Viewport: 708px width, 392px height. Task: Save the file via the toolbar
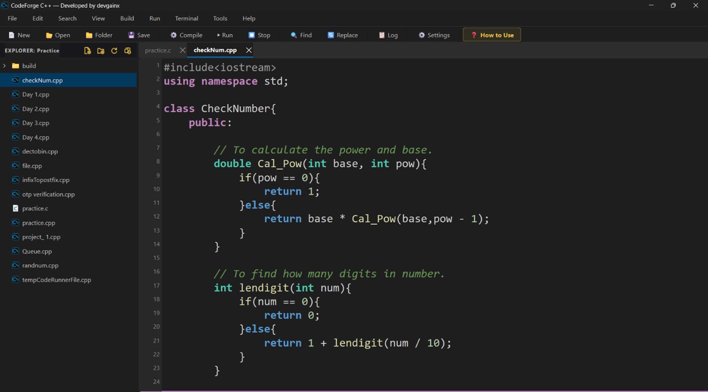point(139,35)
